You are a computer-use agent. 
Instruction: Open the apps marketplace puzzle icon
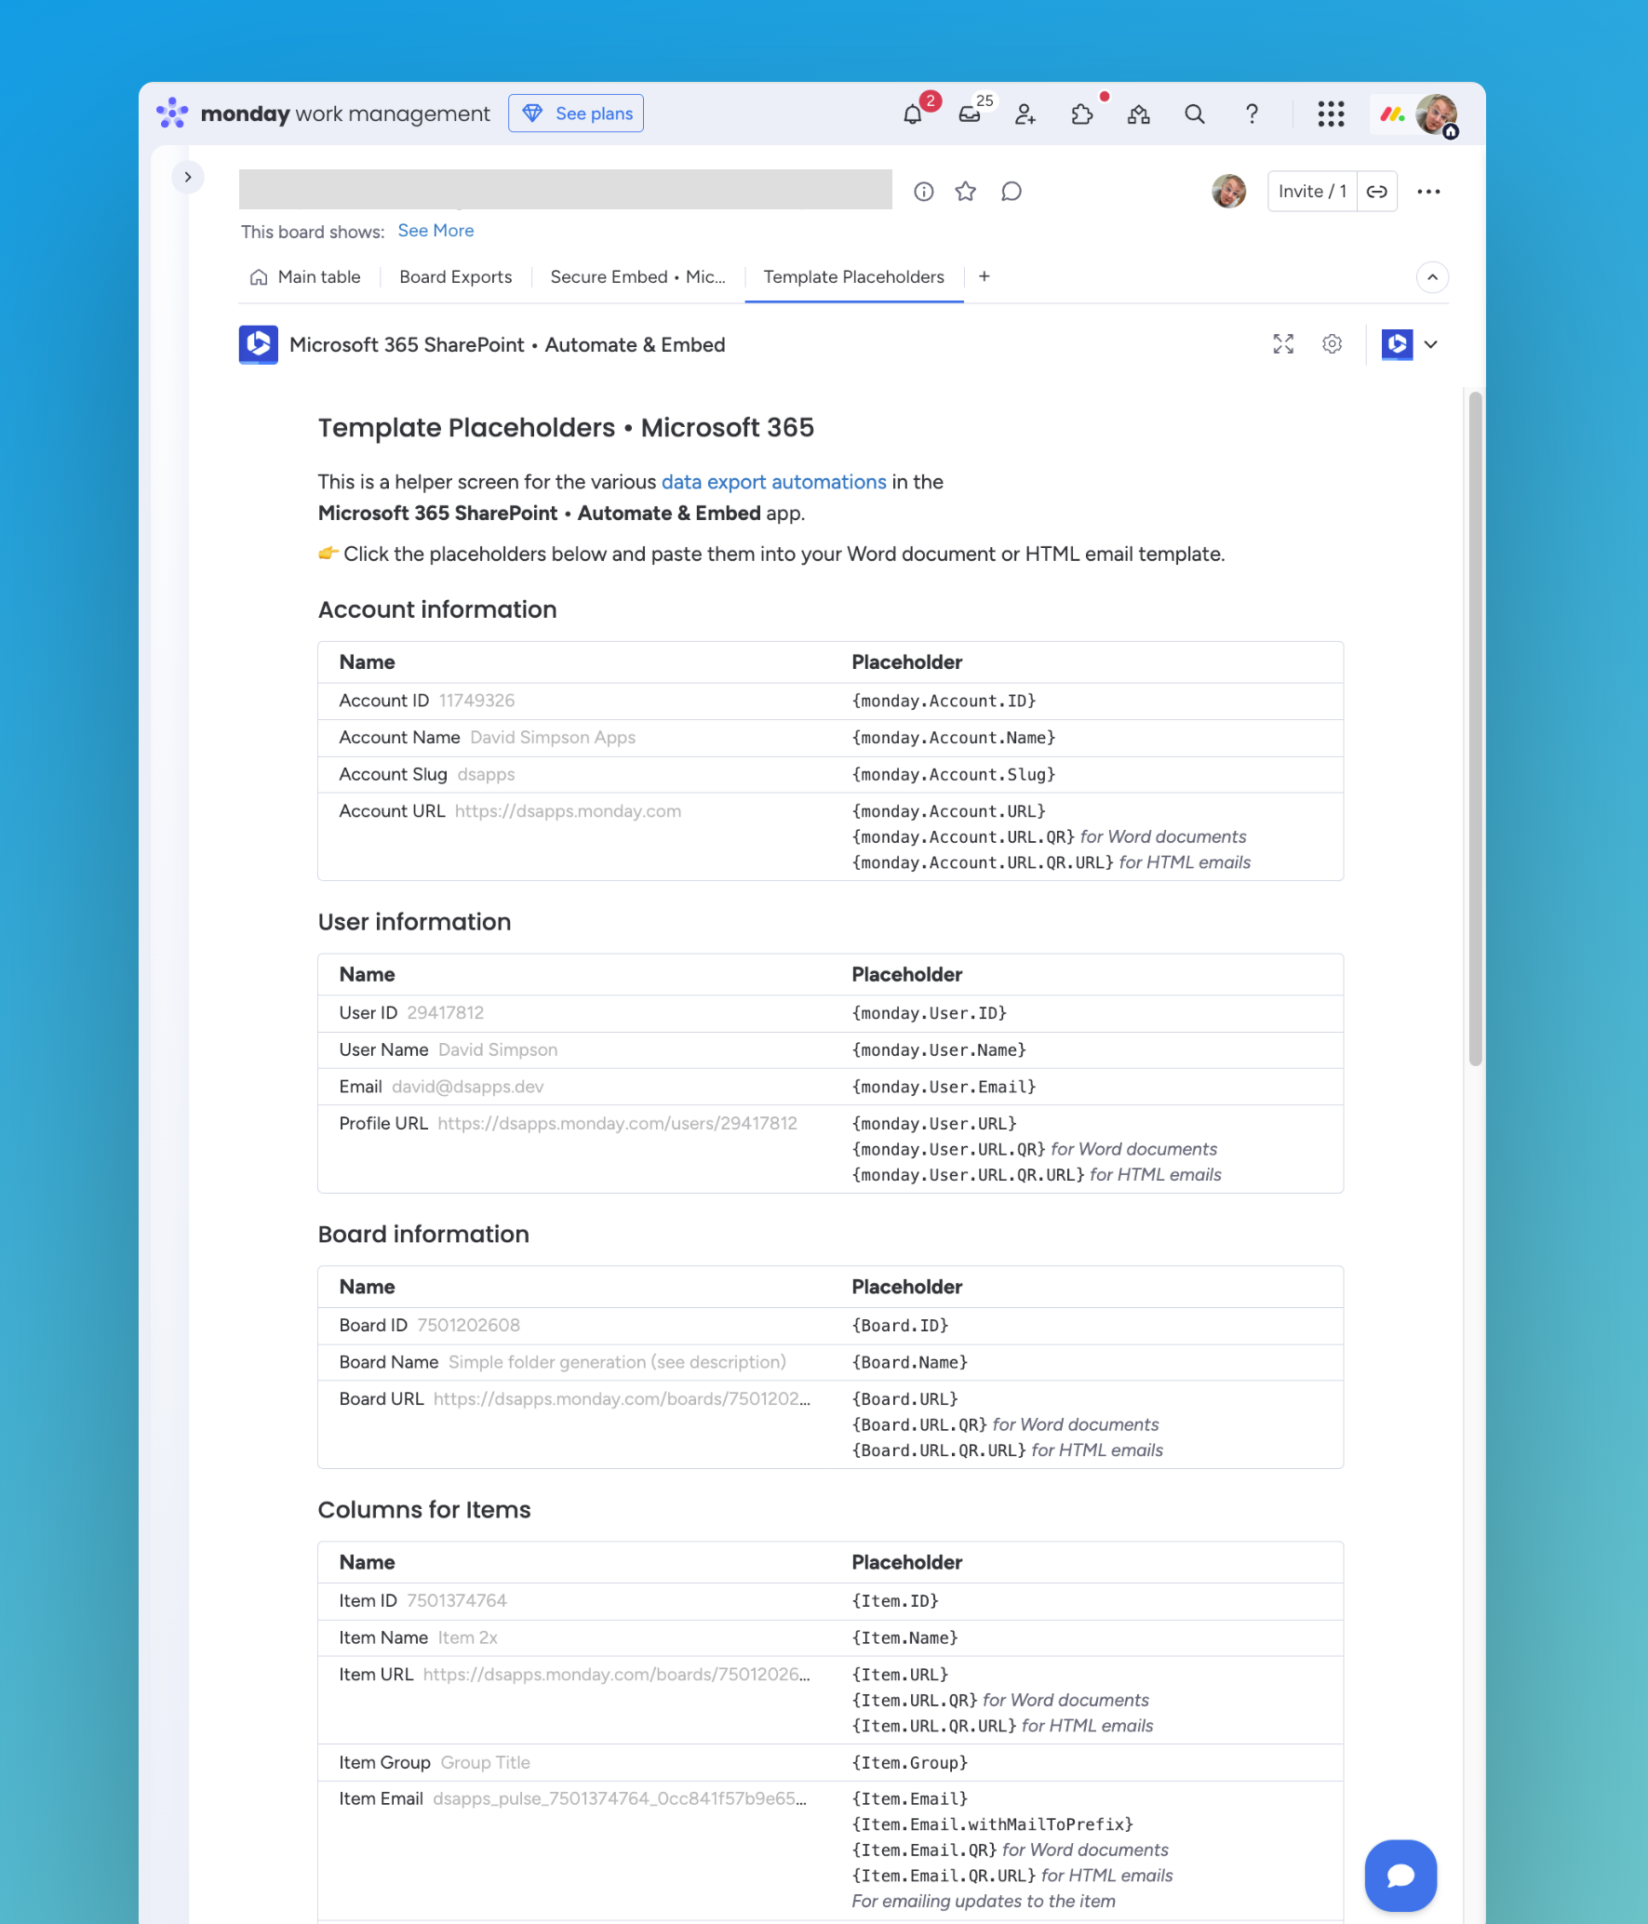[x=1081, y=114]
